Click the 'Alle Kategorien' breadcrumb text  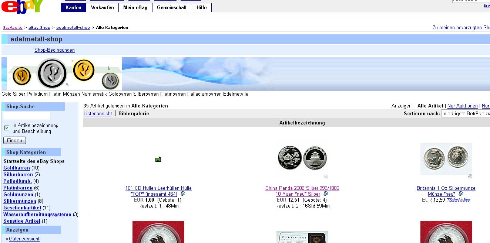point(112,28)
